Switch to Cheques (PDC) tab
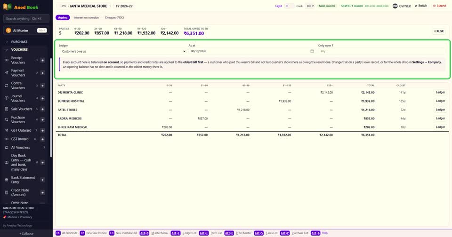The height and width of the screenshot is (237, 452). (114, 17)
